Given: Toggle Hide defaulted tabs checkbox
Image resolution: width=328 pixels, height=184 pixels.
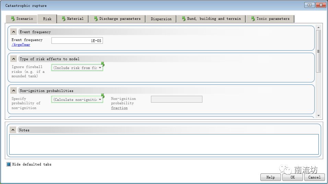Looking at the screenshot, I should tap(9, 165).
